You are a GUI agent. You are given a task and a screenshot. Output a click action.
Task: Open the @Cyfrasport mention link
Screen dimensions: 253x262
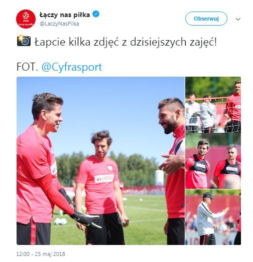[72, 67]
